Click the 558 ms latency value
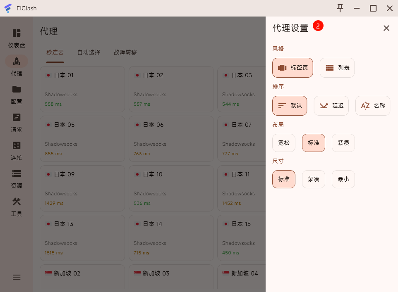Image resolution: width=398 pixels, height=292 pixels. coord(53,104)
